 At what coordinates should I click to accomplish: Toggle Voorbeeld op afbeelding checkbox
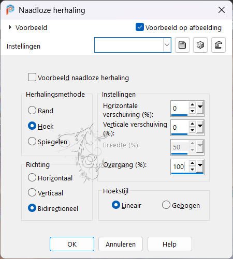(140, 27)
